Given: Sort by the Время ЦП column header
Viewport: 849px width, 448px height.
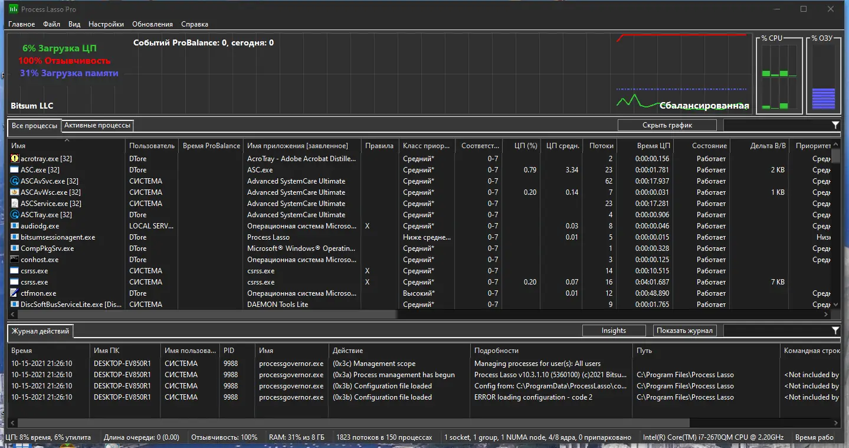Looking at the screenshot, I should click(x=645, y=146).
